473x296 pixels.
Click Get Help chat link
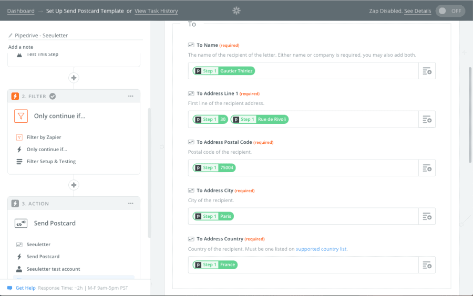25,288
